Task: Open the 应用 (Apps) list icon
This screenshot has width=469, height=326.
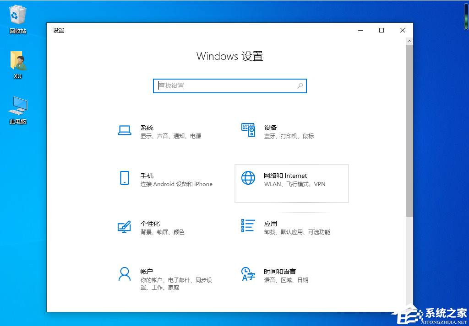Action: point(248,225)
